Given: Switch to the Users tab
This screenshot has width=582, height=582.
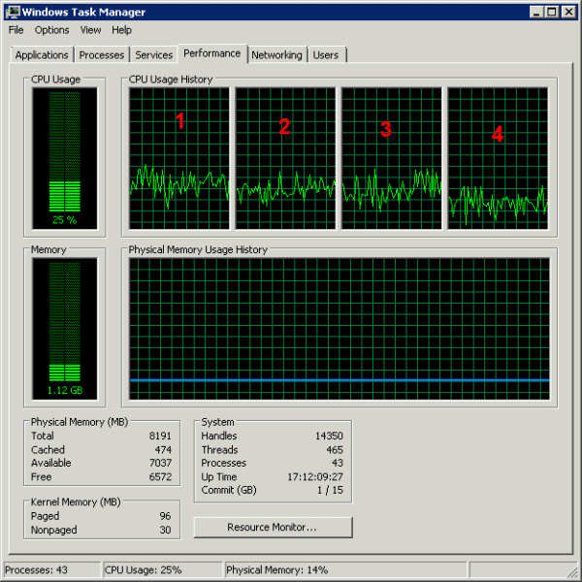Looking at the screenshot, I should tap(326, 55).
